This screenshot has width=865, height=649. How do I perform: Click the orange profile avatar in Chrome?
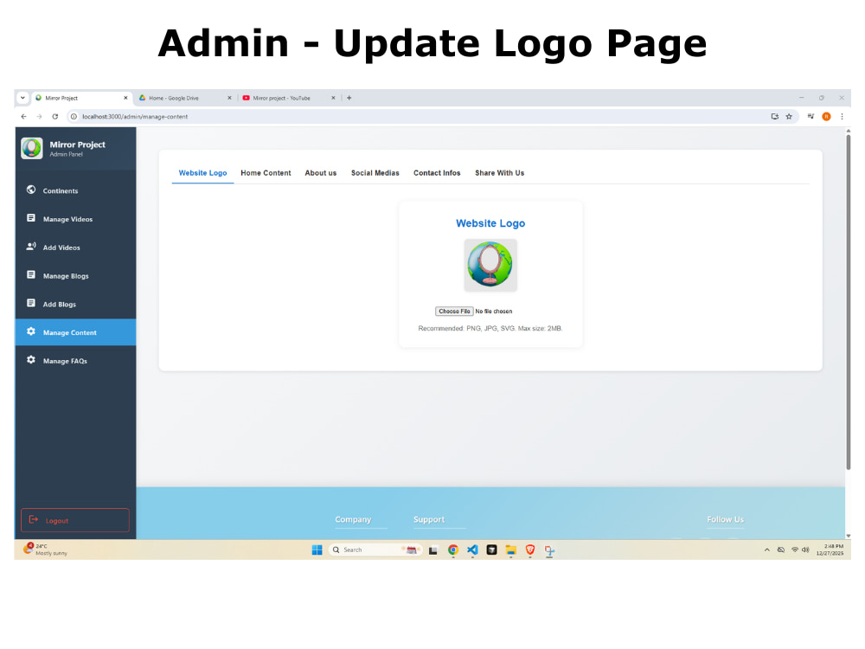click(x=826, y=117)
